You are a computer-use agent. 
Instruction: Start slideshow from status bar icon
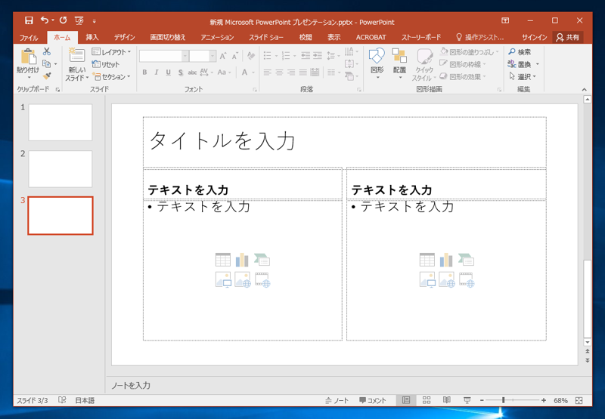click(467, 400)
